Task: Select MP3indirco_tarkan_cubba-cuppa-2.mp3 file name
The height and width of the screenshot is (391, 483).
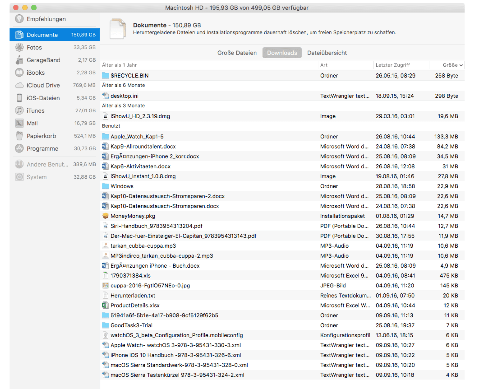Action: pos(162,256)
